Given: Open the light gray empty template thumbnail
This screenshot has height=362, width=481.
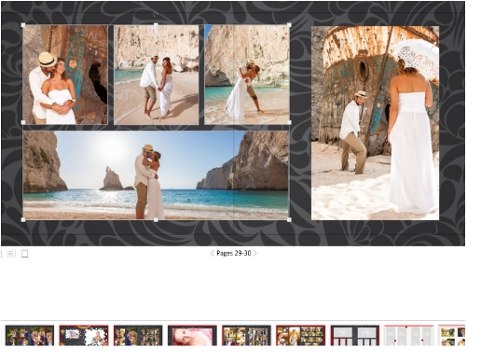Looking at the screenshot, I should click(409, 336).
